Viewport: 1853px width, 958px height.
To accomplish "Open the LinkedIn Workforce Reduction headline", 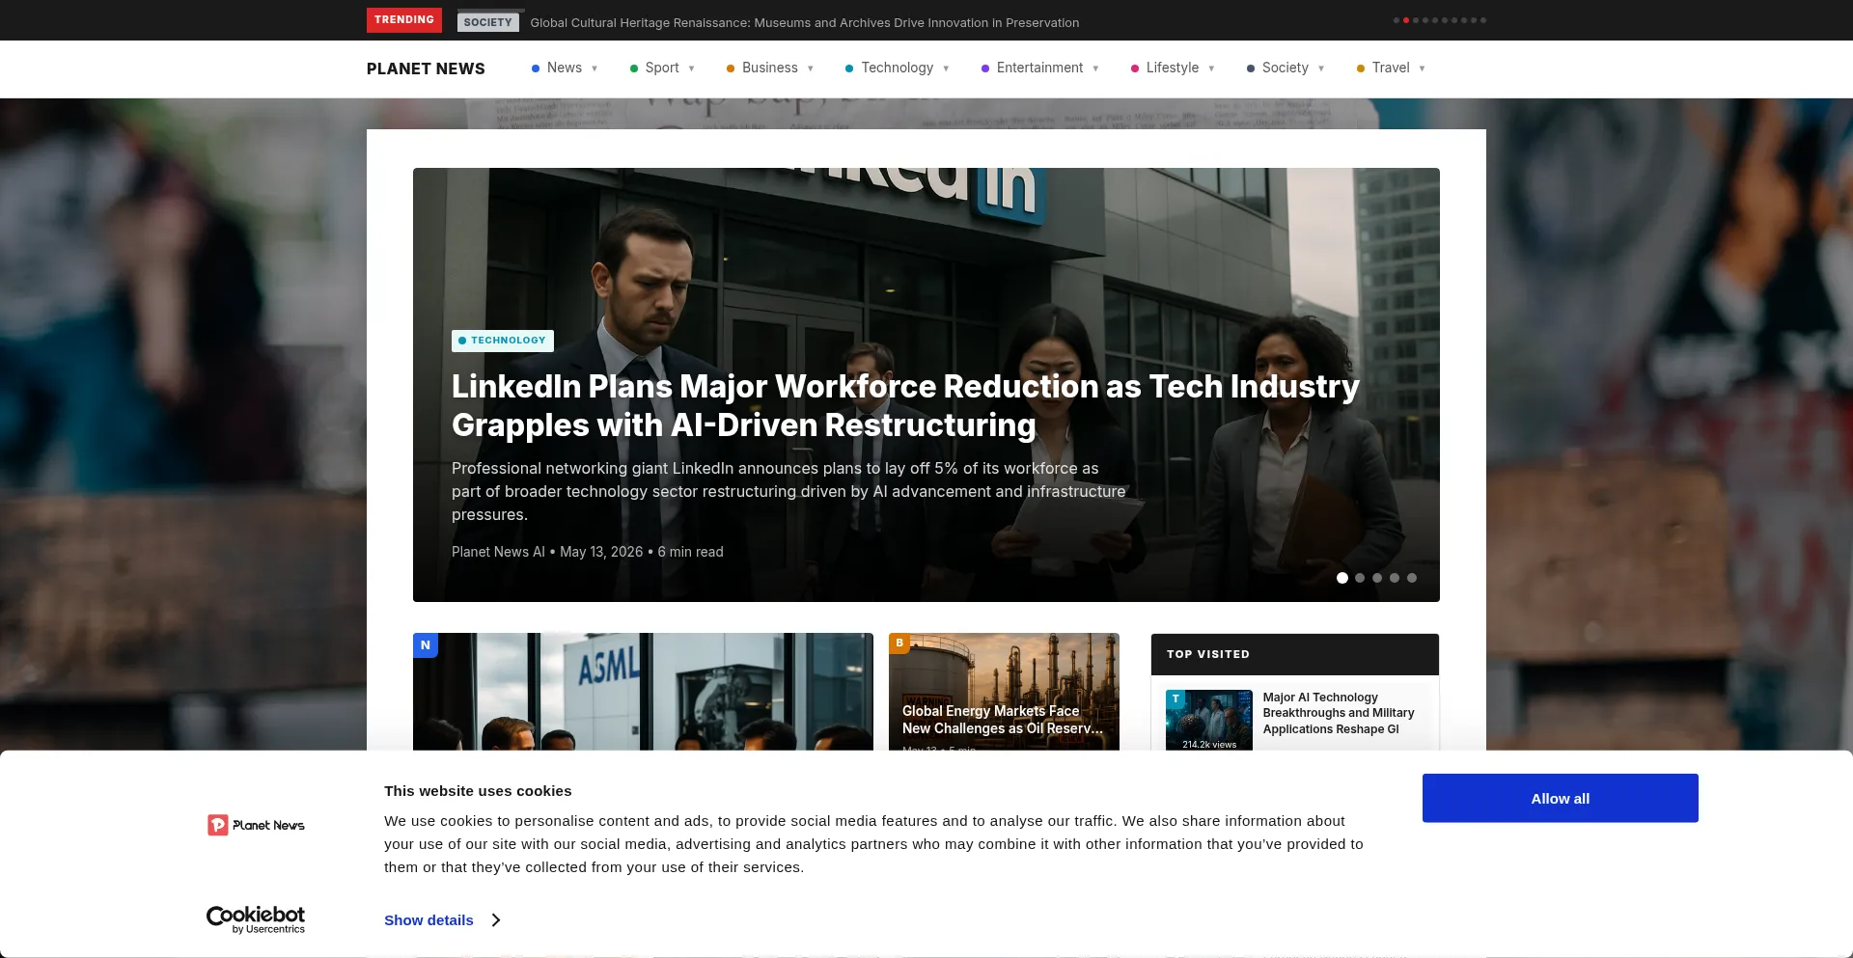I will click(x=905, y=406).
